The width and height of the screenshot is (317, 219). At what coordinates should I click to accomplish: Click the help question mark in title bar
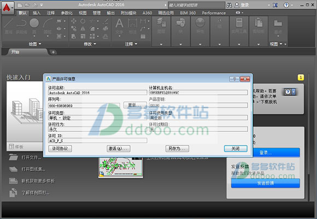(286, 5)
